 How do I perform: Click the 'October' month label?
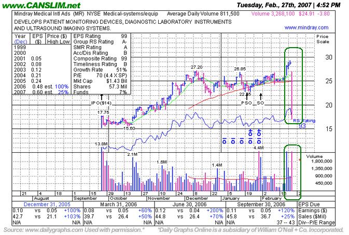point(118,198)
